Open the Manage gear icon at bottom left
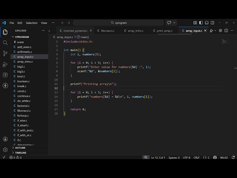Viewport: 237px width, 178px height. pyautogui.click(x=5, y=150)
